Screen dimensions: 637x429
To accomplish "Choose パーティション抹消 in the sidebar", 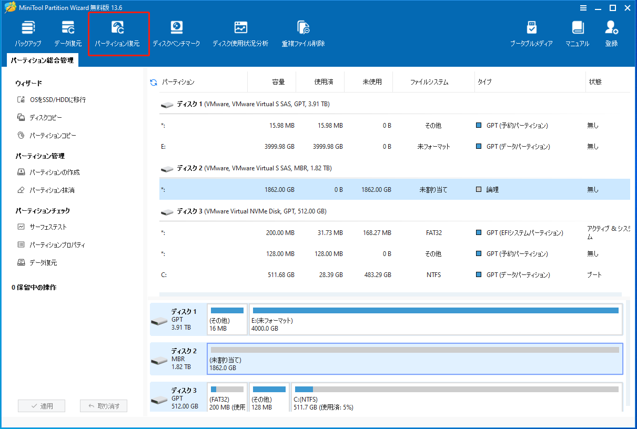I will click(x=46, y=190).
